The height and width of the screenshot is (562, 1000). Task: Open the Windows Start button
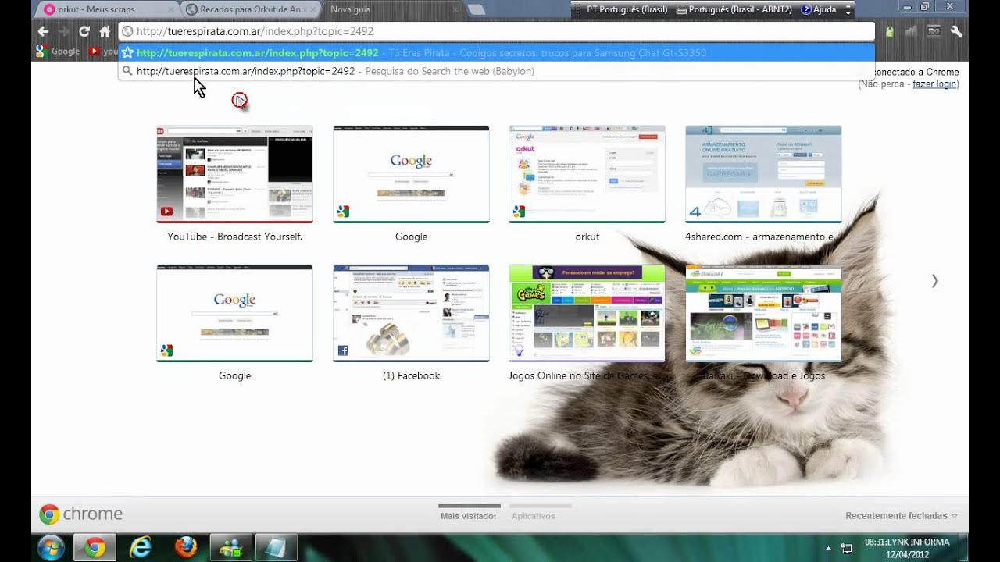(x=51, y=547)
